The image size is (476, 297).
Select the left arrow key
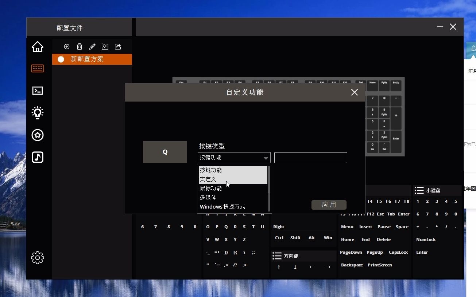(312, 267)
